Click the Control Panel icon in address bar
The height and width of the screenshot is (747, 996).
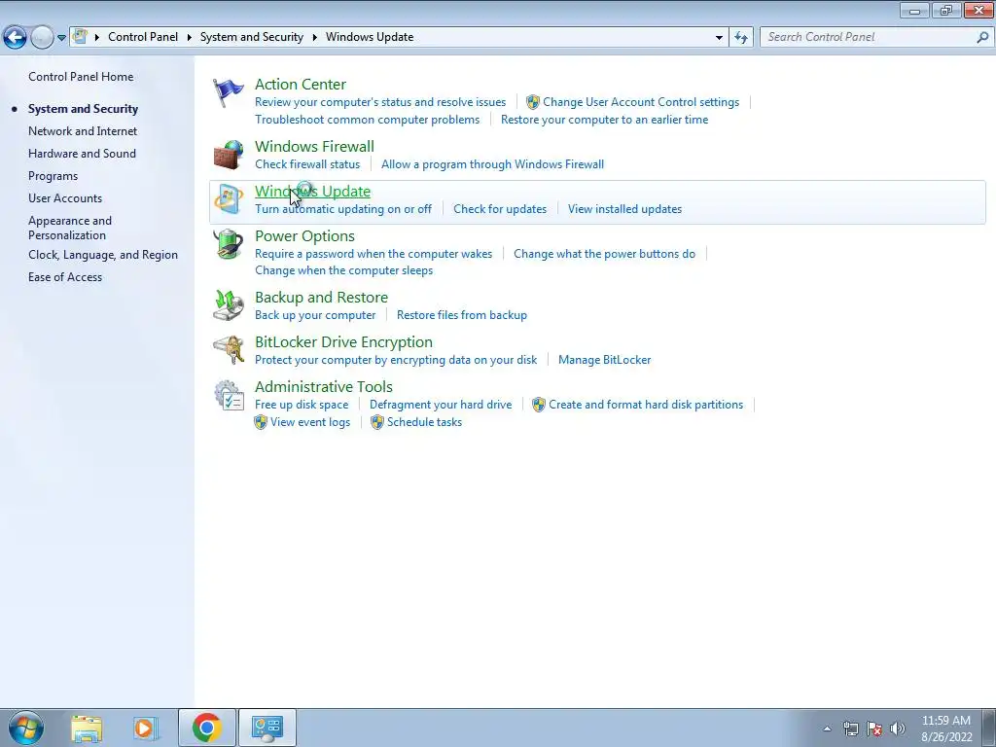[80, 37]
